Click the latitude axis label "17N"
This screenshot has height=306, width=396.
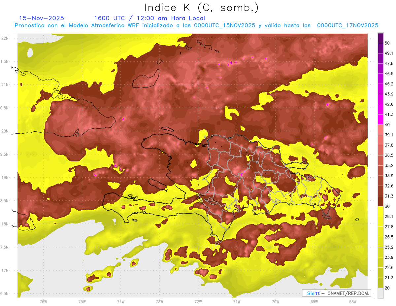click(x=5, y=270)
